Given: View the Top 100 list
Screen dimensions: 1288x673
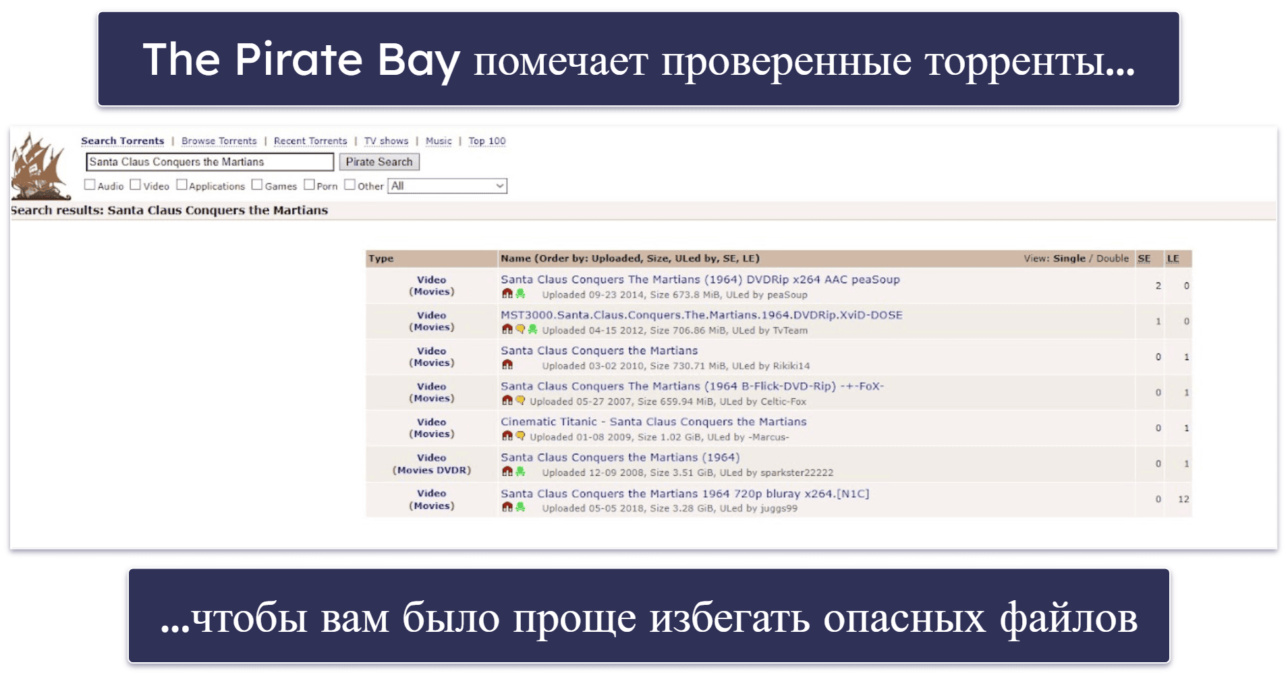Looking at the screenshot, I should 487,141.
